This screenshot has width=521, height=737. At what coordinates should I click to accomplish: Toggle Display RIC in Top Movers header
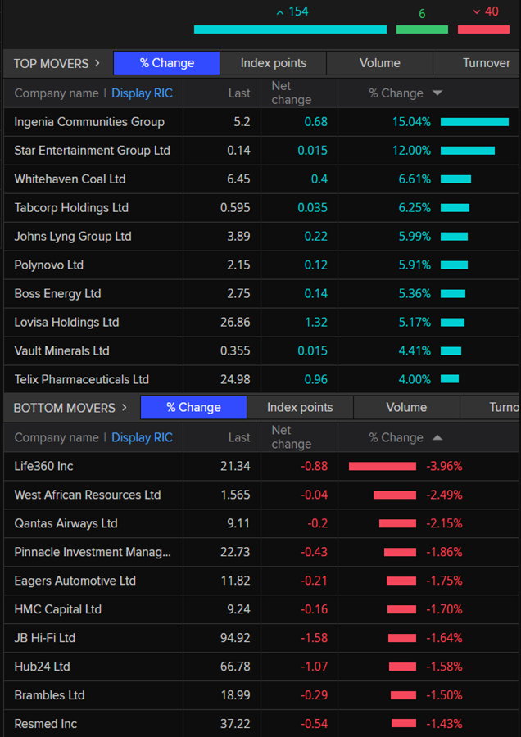tap(142, 93)
